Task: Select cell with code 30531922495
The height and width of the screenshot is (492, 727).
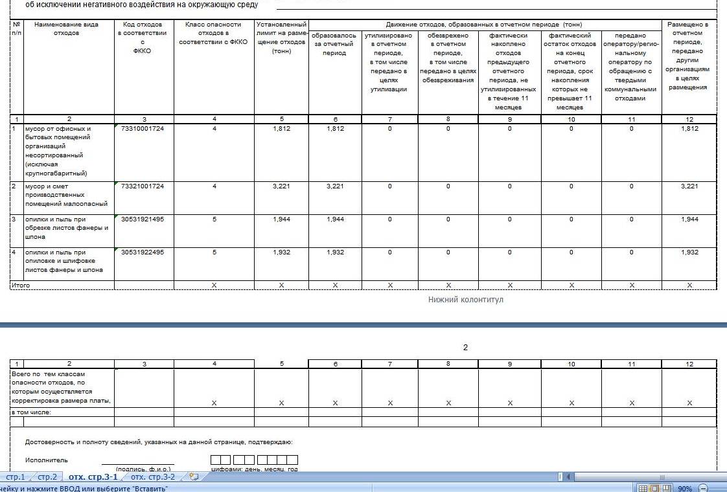Action: pyautogui.click(x=144, y=264)
